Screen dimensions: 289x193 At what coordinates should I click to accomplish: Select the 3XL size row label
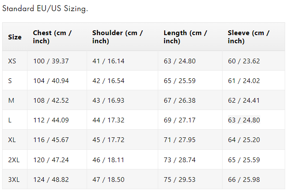point(14,180)
